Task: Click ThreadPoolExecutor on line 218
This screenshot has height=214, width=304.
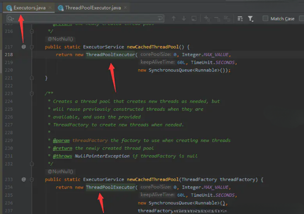Action: click(x=110, y=55)
